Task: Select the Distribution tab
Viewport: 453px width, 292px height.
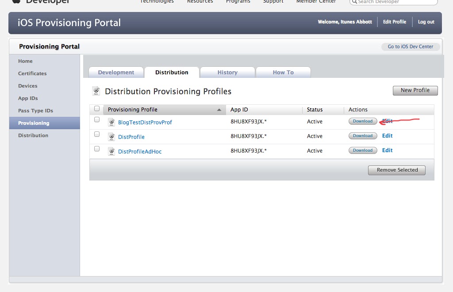Action: coord(172,73)
